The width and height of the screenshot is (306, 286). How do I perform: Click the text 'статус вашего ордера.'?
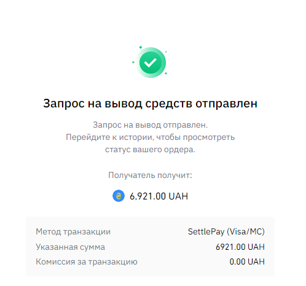pos(150,150)
